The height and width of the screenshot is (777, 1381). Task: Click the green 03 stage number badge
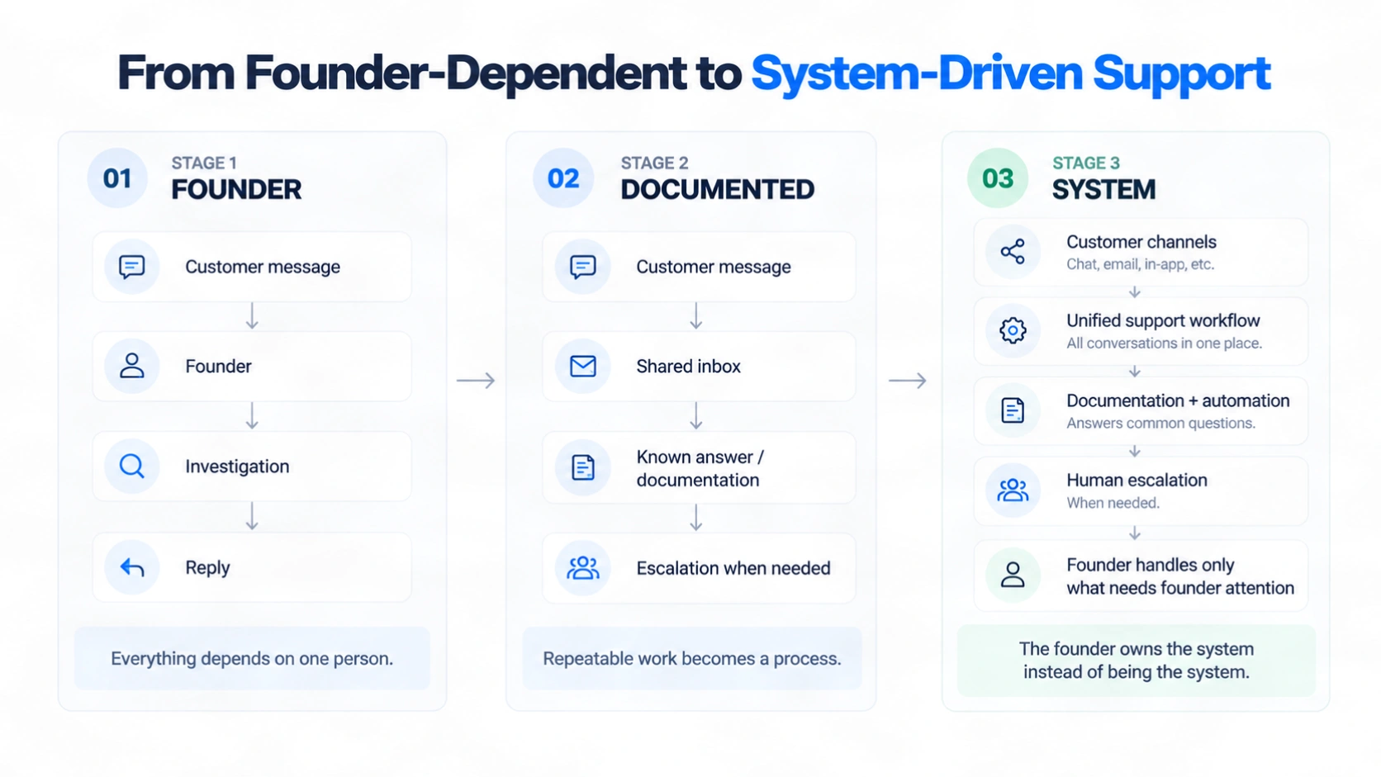point(998,178)
